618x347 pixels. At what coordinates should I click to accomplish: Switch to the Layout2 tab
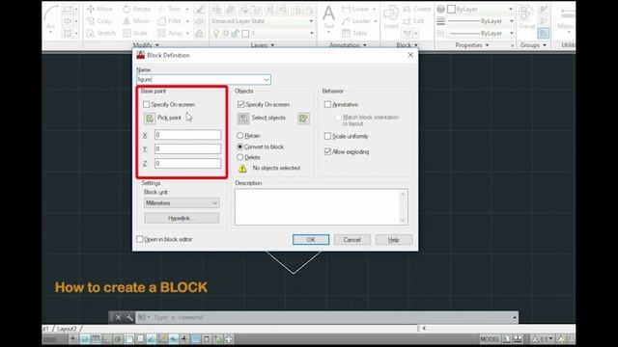(67, 329)
